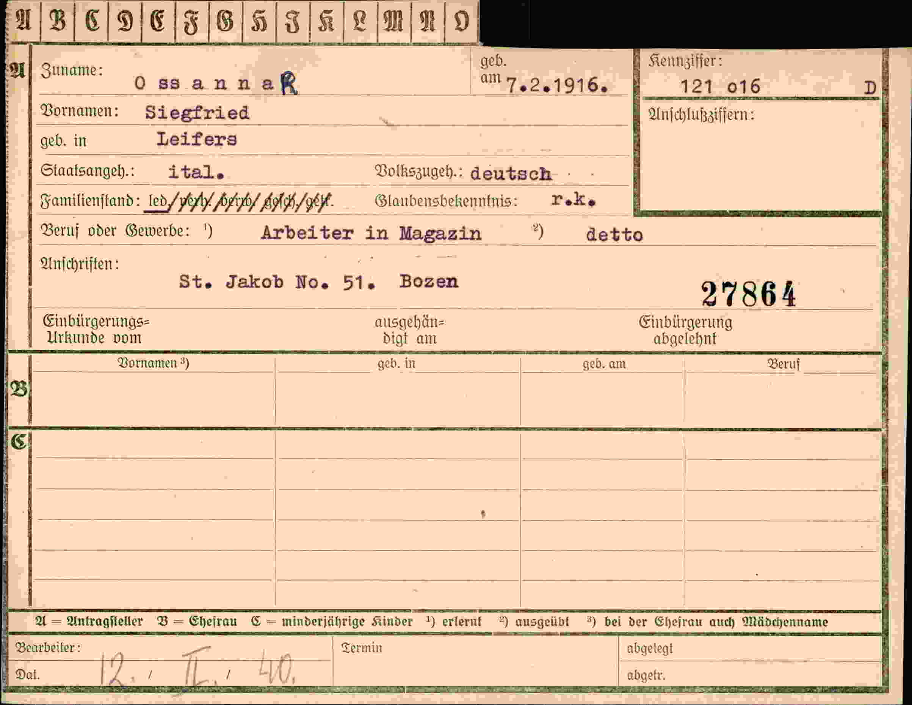The height and width of the screenshot is (705, 912).
Task: Click the 'Kennziffer:' label
Action: pyautogui.click(x=685, y=61)
